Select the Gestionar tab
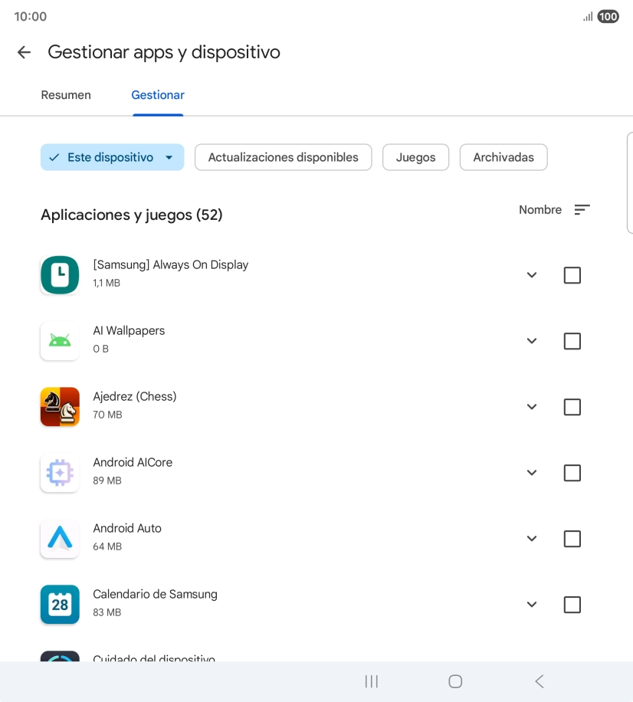 pos(157,95)
